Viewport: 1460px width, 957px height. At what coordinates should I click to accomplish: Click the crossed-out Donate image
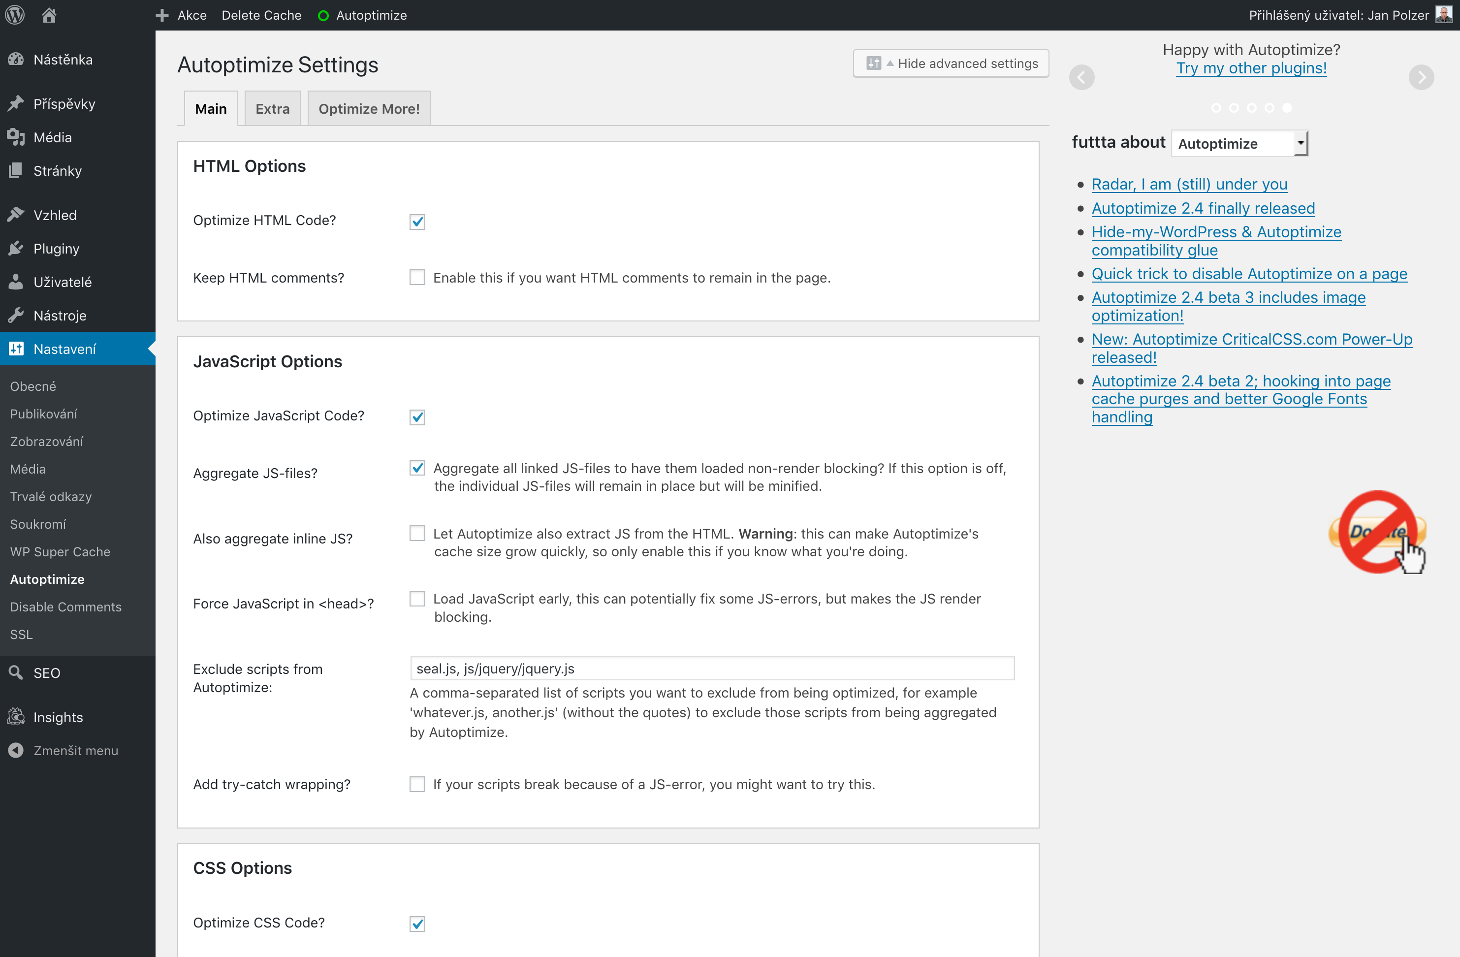[x=1378, y=532]
